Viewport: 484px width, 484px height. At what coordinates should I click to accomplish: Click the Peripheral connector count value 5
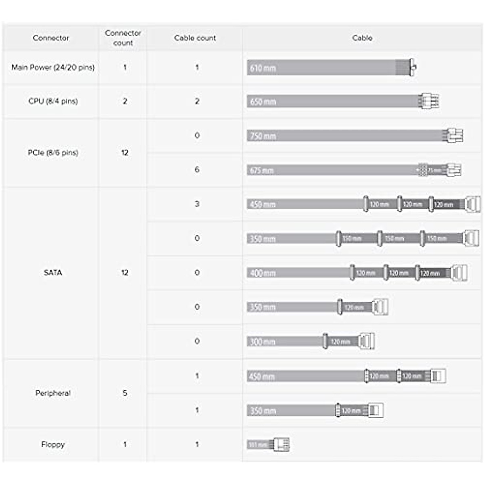pos(125,393)
